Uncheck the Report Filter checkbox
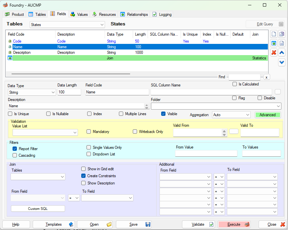Viewport: 288px width, 230px height. 15,149
